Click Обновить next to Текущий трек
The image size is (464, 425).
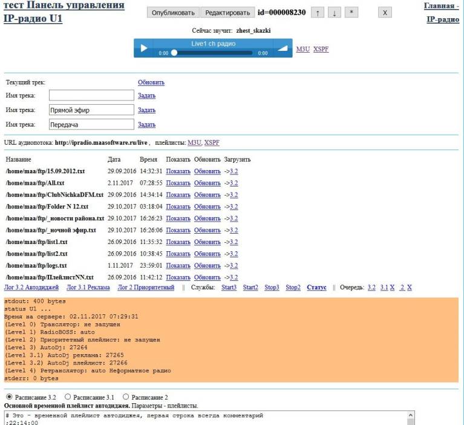click(x=151, y=82)
